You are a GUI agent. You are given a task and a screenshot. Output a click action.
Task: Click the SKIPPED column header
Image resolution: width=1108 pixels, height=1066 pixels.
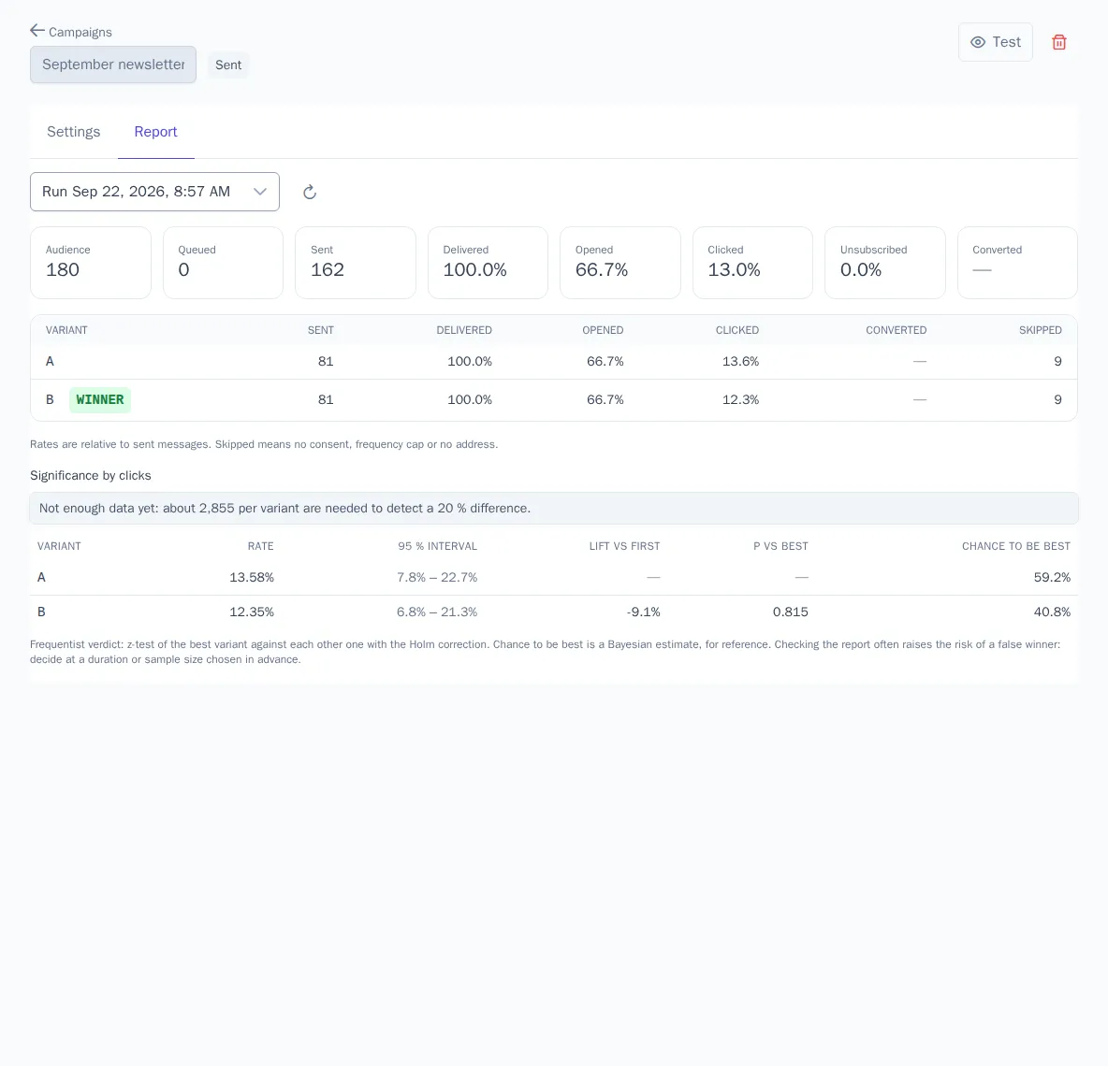coord(1041,330)
